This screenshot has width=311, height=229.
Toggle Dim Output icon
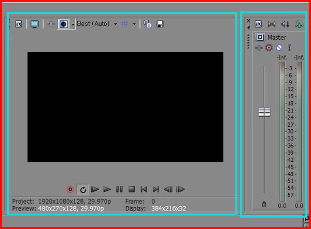(285, 24)
